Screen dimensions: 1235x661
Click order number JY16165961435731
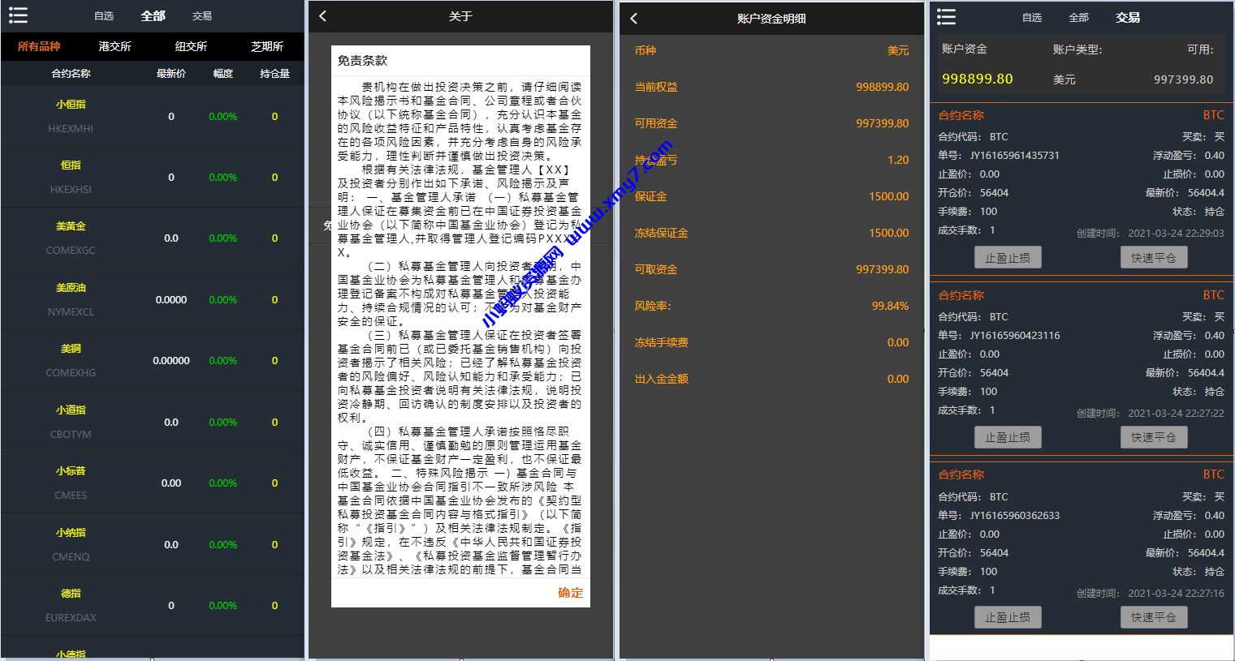[x=1014, y=156]
